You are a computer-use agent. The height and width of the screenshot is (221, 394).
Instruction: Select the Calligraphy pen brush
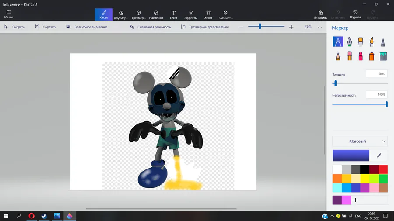[x=349, y=41]
